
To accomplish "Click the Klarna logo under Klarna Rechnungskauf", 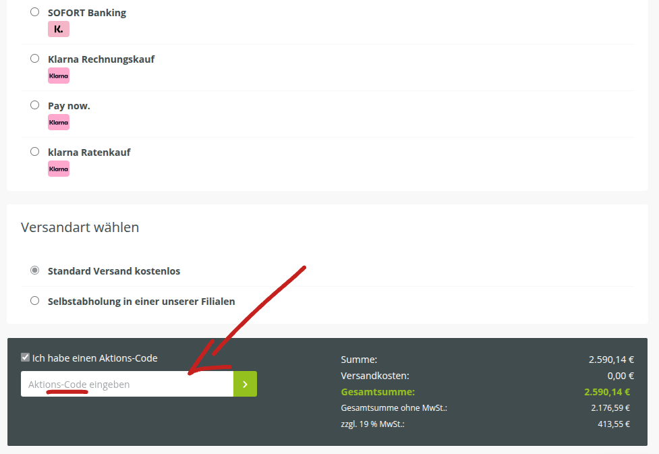I will [58, 76].
